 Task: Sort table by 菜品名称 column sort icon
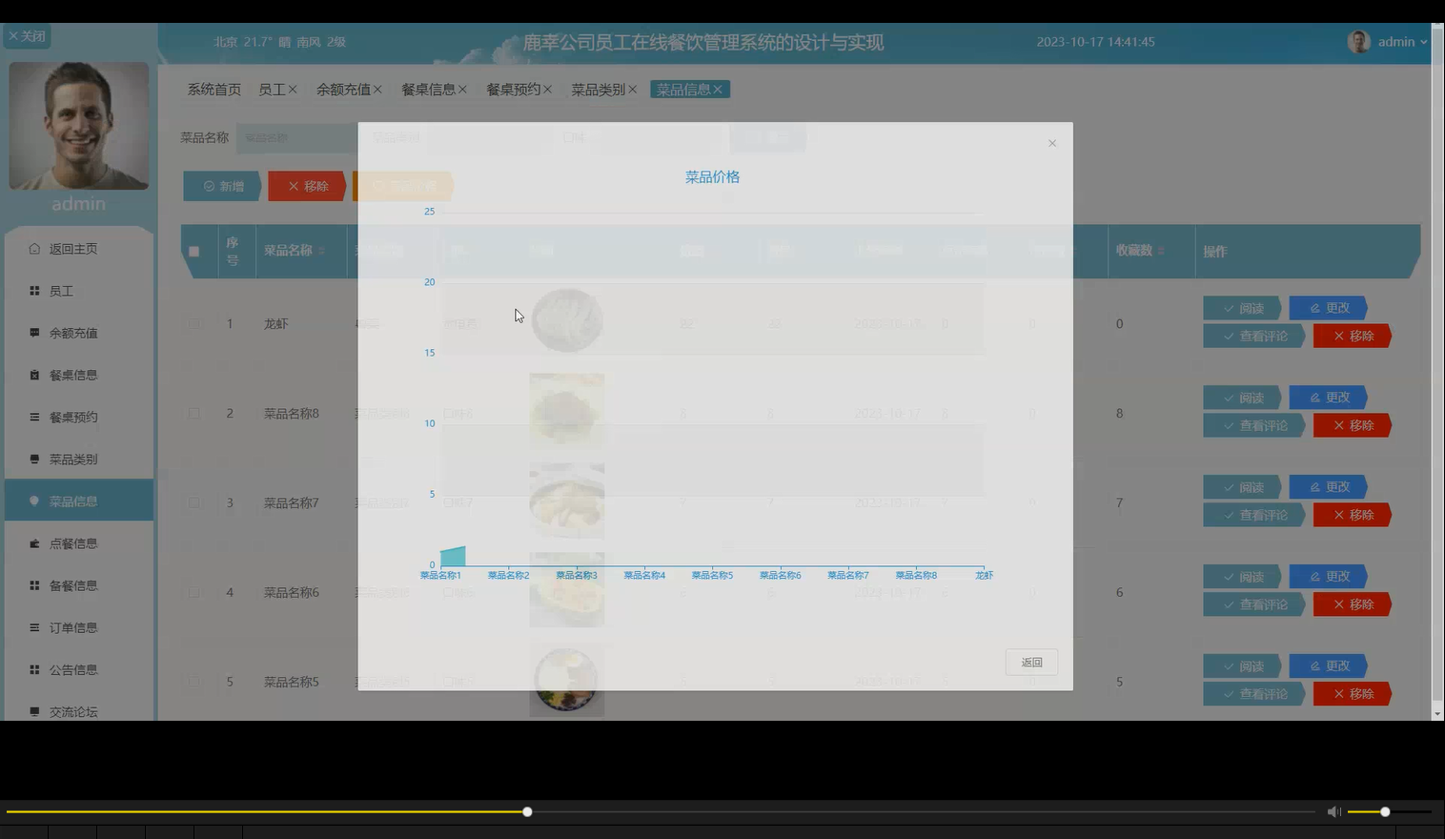[321, 251]
